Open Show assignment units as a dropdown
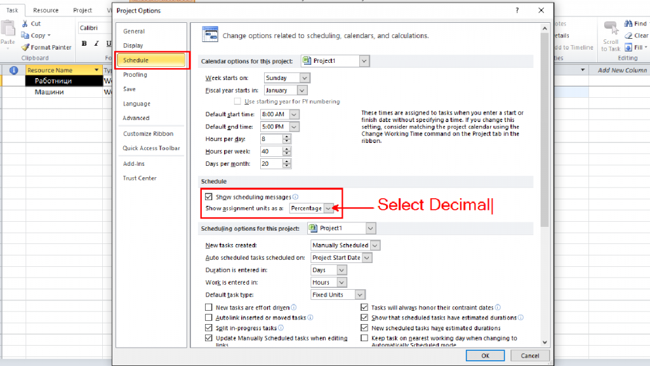The width and height of the screenshot is (650, 366). (328, 208)
